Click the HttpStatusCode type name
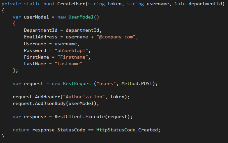The height and width of the screenshot is (143, 228). [116, 130]
